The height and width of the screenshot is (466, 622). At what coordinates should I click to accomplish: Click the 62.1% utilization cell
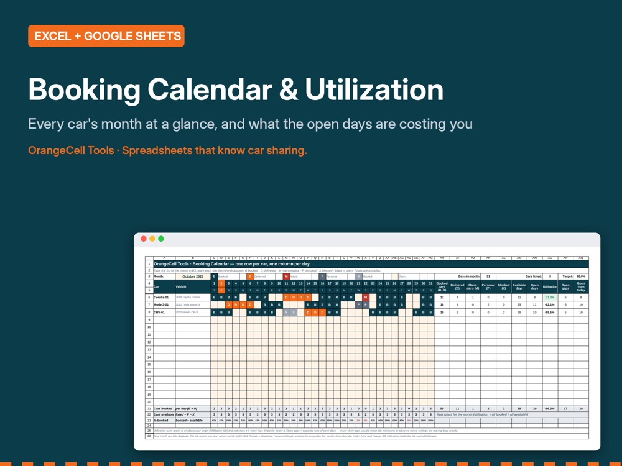[550, 304]
